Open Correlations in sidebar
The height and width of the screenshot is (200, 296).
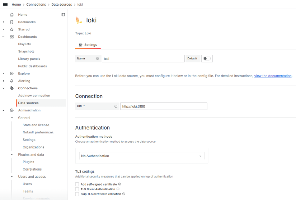point(32,169)
